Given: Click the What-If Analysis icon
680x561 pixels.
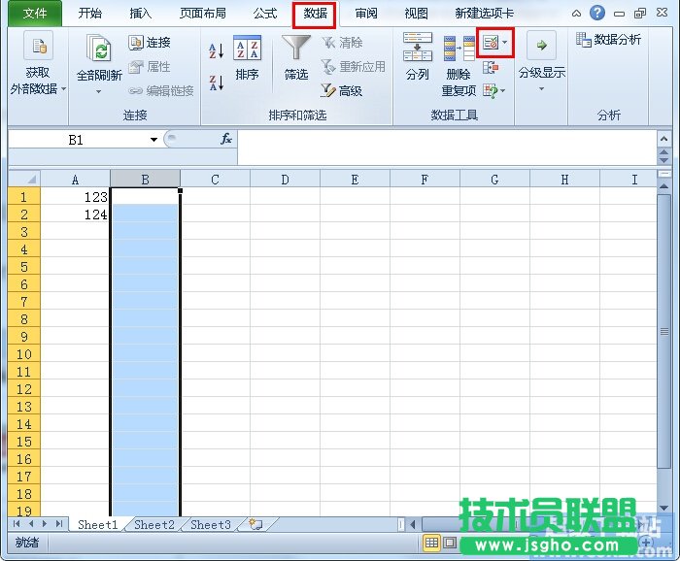Looking at the screenshot, I should pos(491,90).
